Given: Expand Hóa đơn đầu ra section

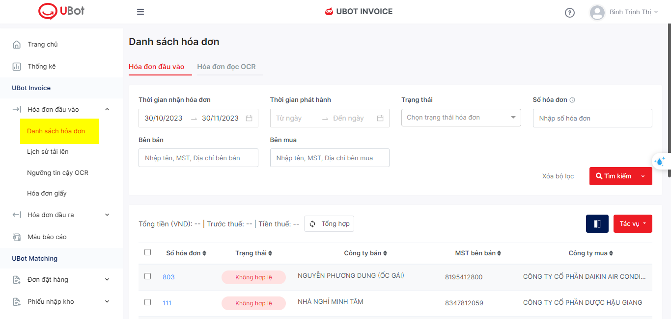Looking at the screenshot, I should pyautogui.click(x=107, y=215).
